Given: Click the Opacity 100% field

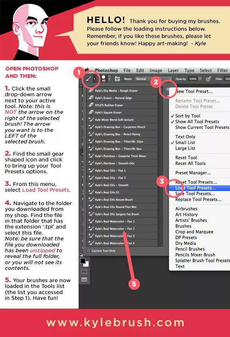Looking at the screenshot, I should pyautogui.click(x=192, y=79).
